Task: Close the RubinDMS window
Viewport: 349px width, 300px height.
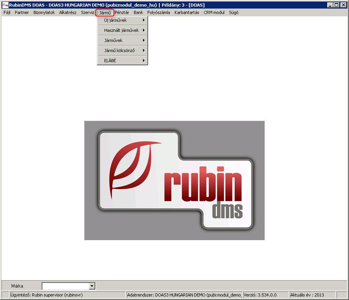Action: pos(344,5)
